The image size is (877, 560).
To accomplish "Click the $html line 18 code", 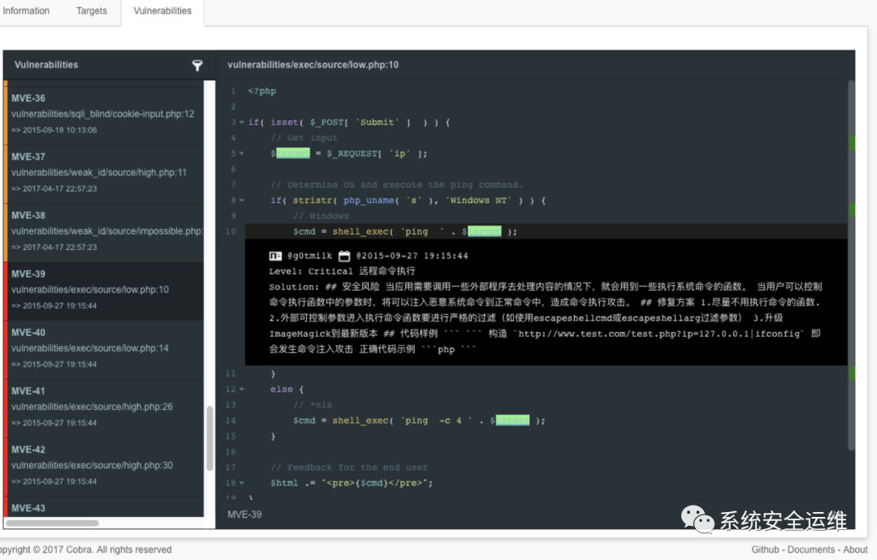I will pos(352,484).
